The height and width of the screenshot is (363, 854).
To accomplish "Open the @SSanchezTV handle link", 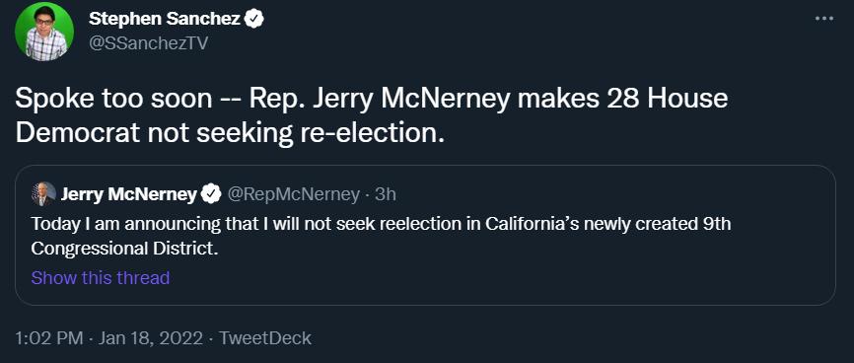I will tap(149, 43).
